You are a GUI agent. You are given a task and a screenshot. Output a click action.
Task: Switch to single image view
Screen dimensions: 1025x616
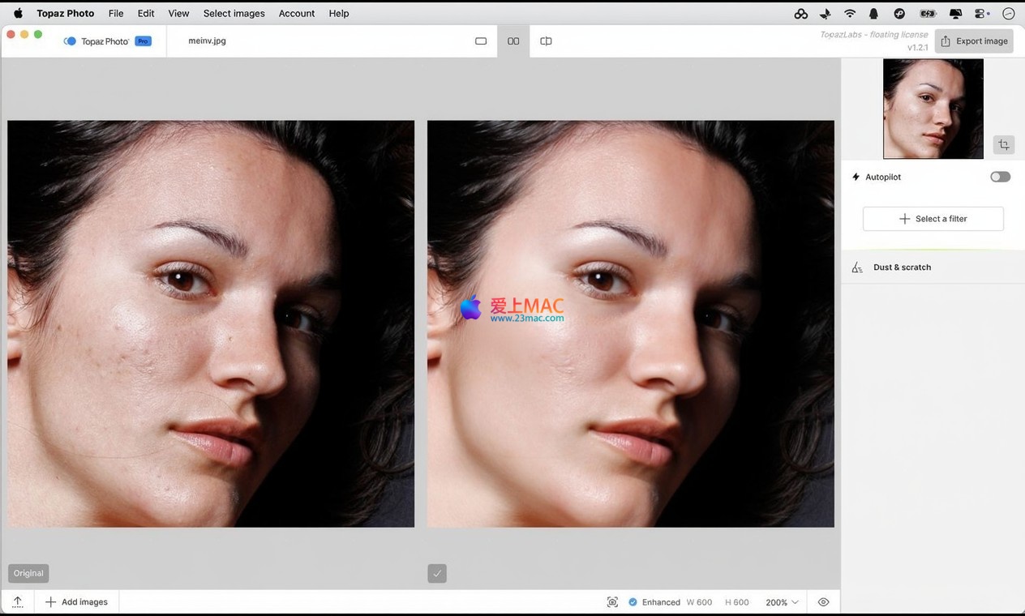coord(481,41)
